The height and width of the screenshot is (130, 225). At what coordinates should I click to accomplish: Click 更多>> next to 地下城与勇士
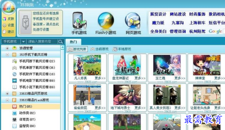tap(140, 108)
